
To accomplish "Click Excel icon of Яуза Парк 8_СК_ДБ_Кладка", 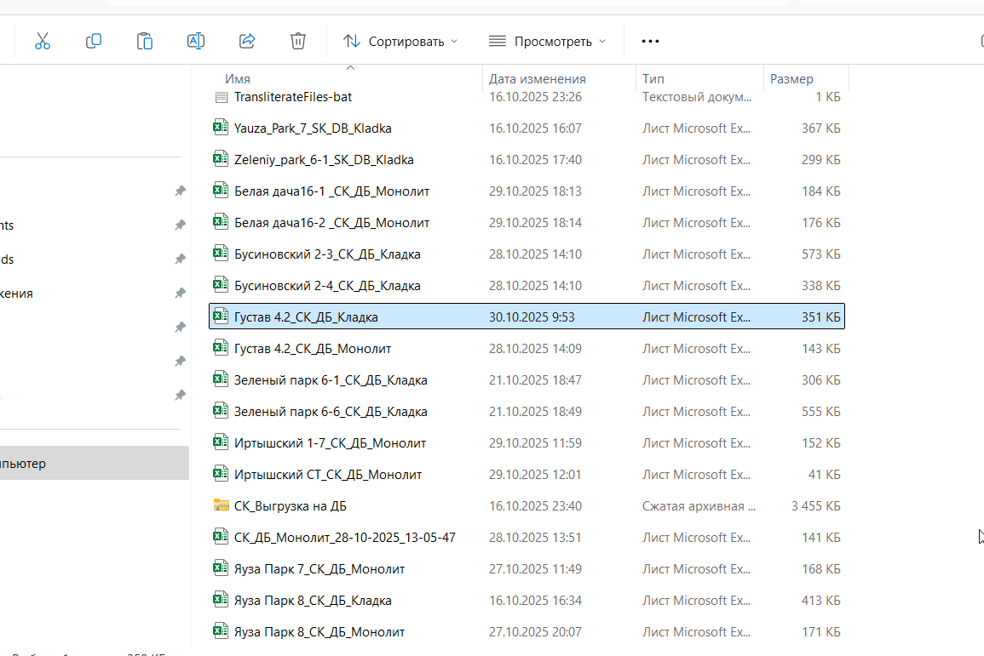I will 221,599.
